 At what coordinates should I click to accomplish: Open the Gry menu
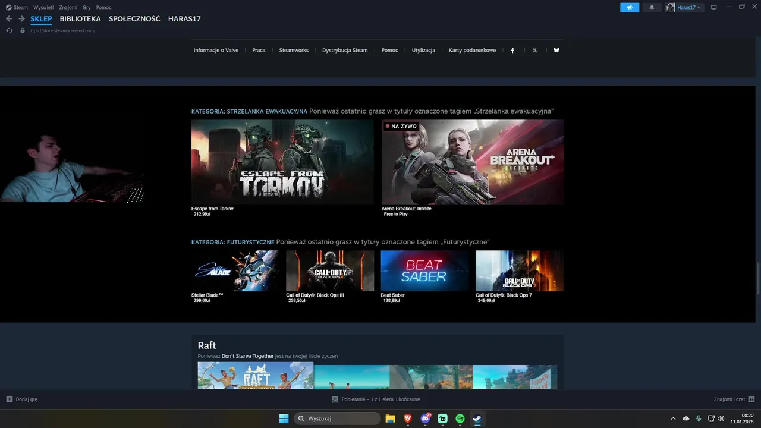coord(87,7)
